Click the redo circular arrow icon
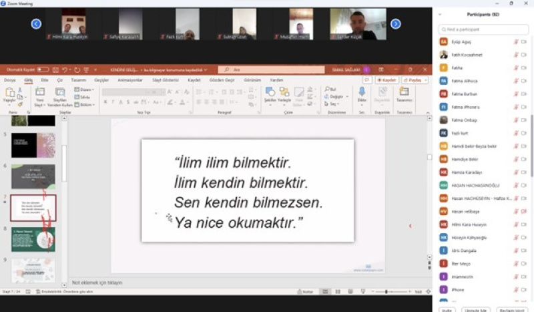Image resolution: width=534 pixels, height=312 pixels. point(77,69)
